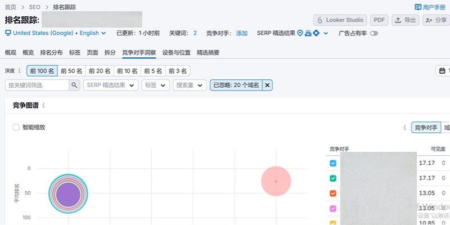This screenshot has width=450, height=225.
Task: Go to 首页 breadcrumb
Action: (x=11, y=7)
